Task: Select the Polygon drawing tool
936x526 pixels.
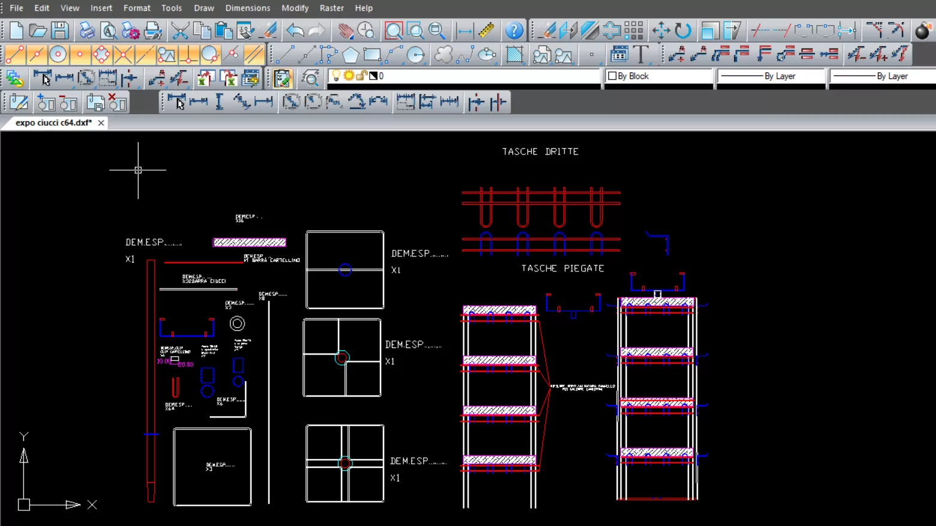Action: [350, 55]
